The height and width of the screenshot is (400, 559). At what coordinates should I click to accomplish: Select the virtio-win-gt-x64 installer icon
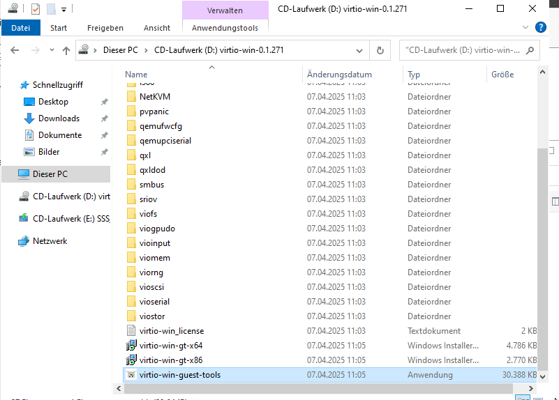click(131, 346)
